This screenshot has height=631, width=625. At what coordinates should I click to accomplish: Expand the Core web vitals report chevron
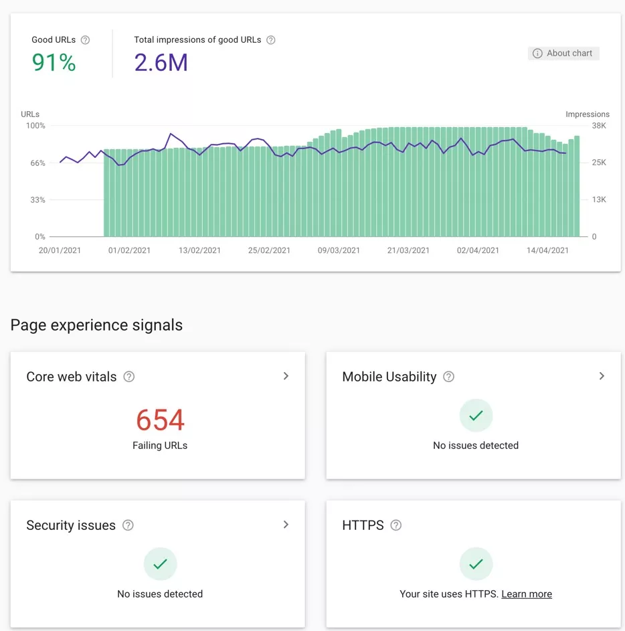pos(286,376)
